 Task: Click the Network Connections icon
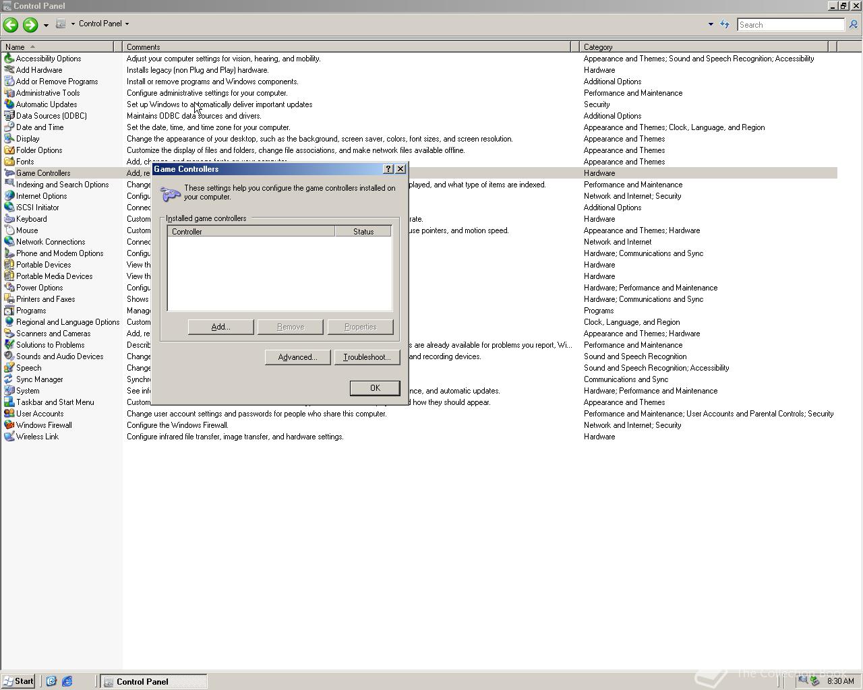coord(9,242)
